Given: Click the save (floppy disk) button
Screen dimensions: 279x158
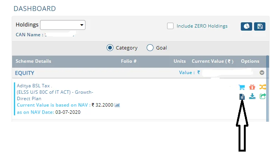Looking at the screenshot, I should 260,26.
